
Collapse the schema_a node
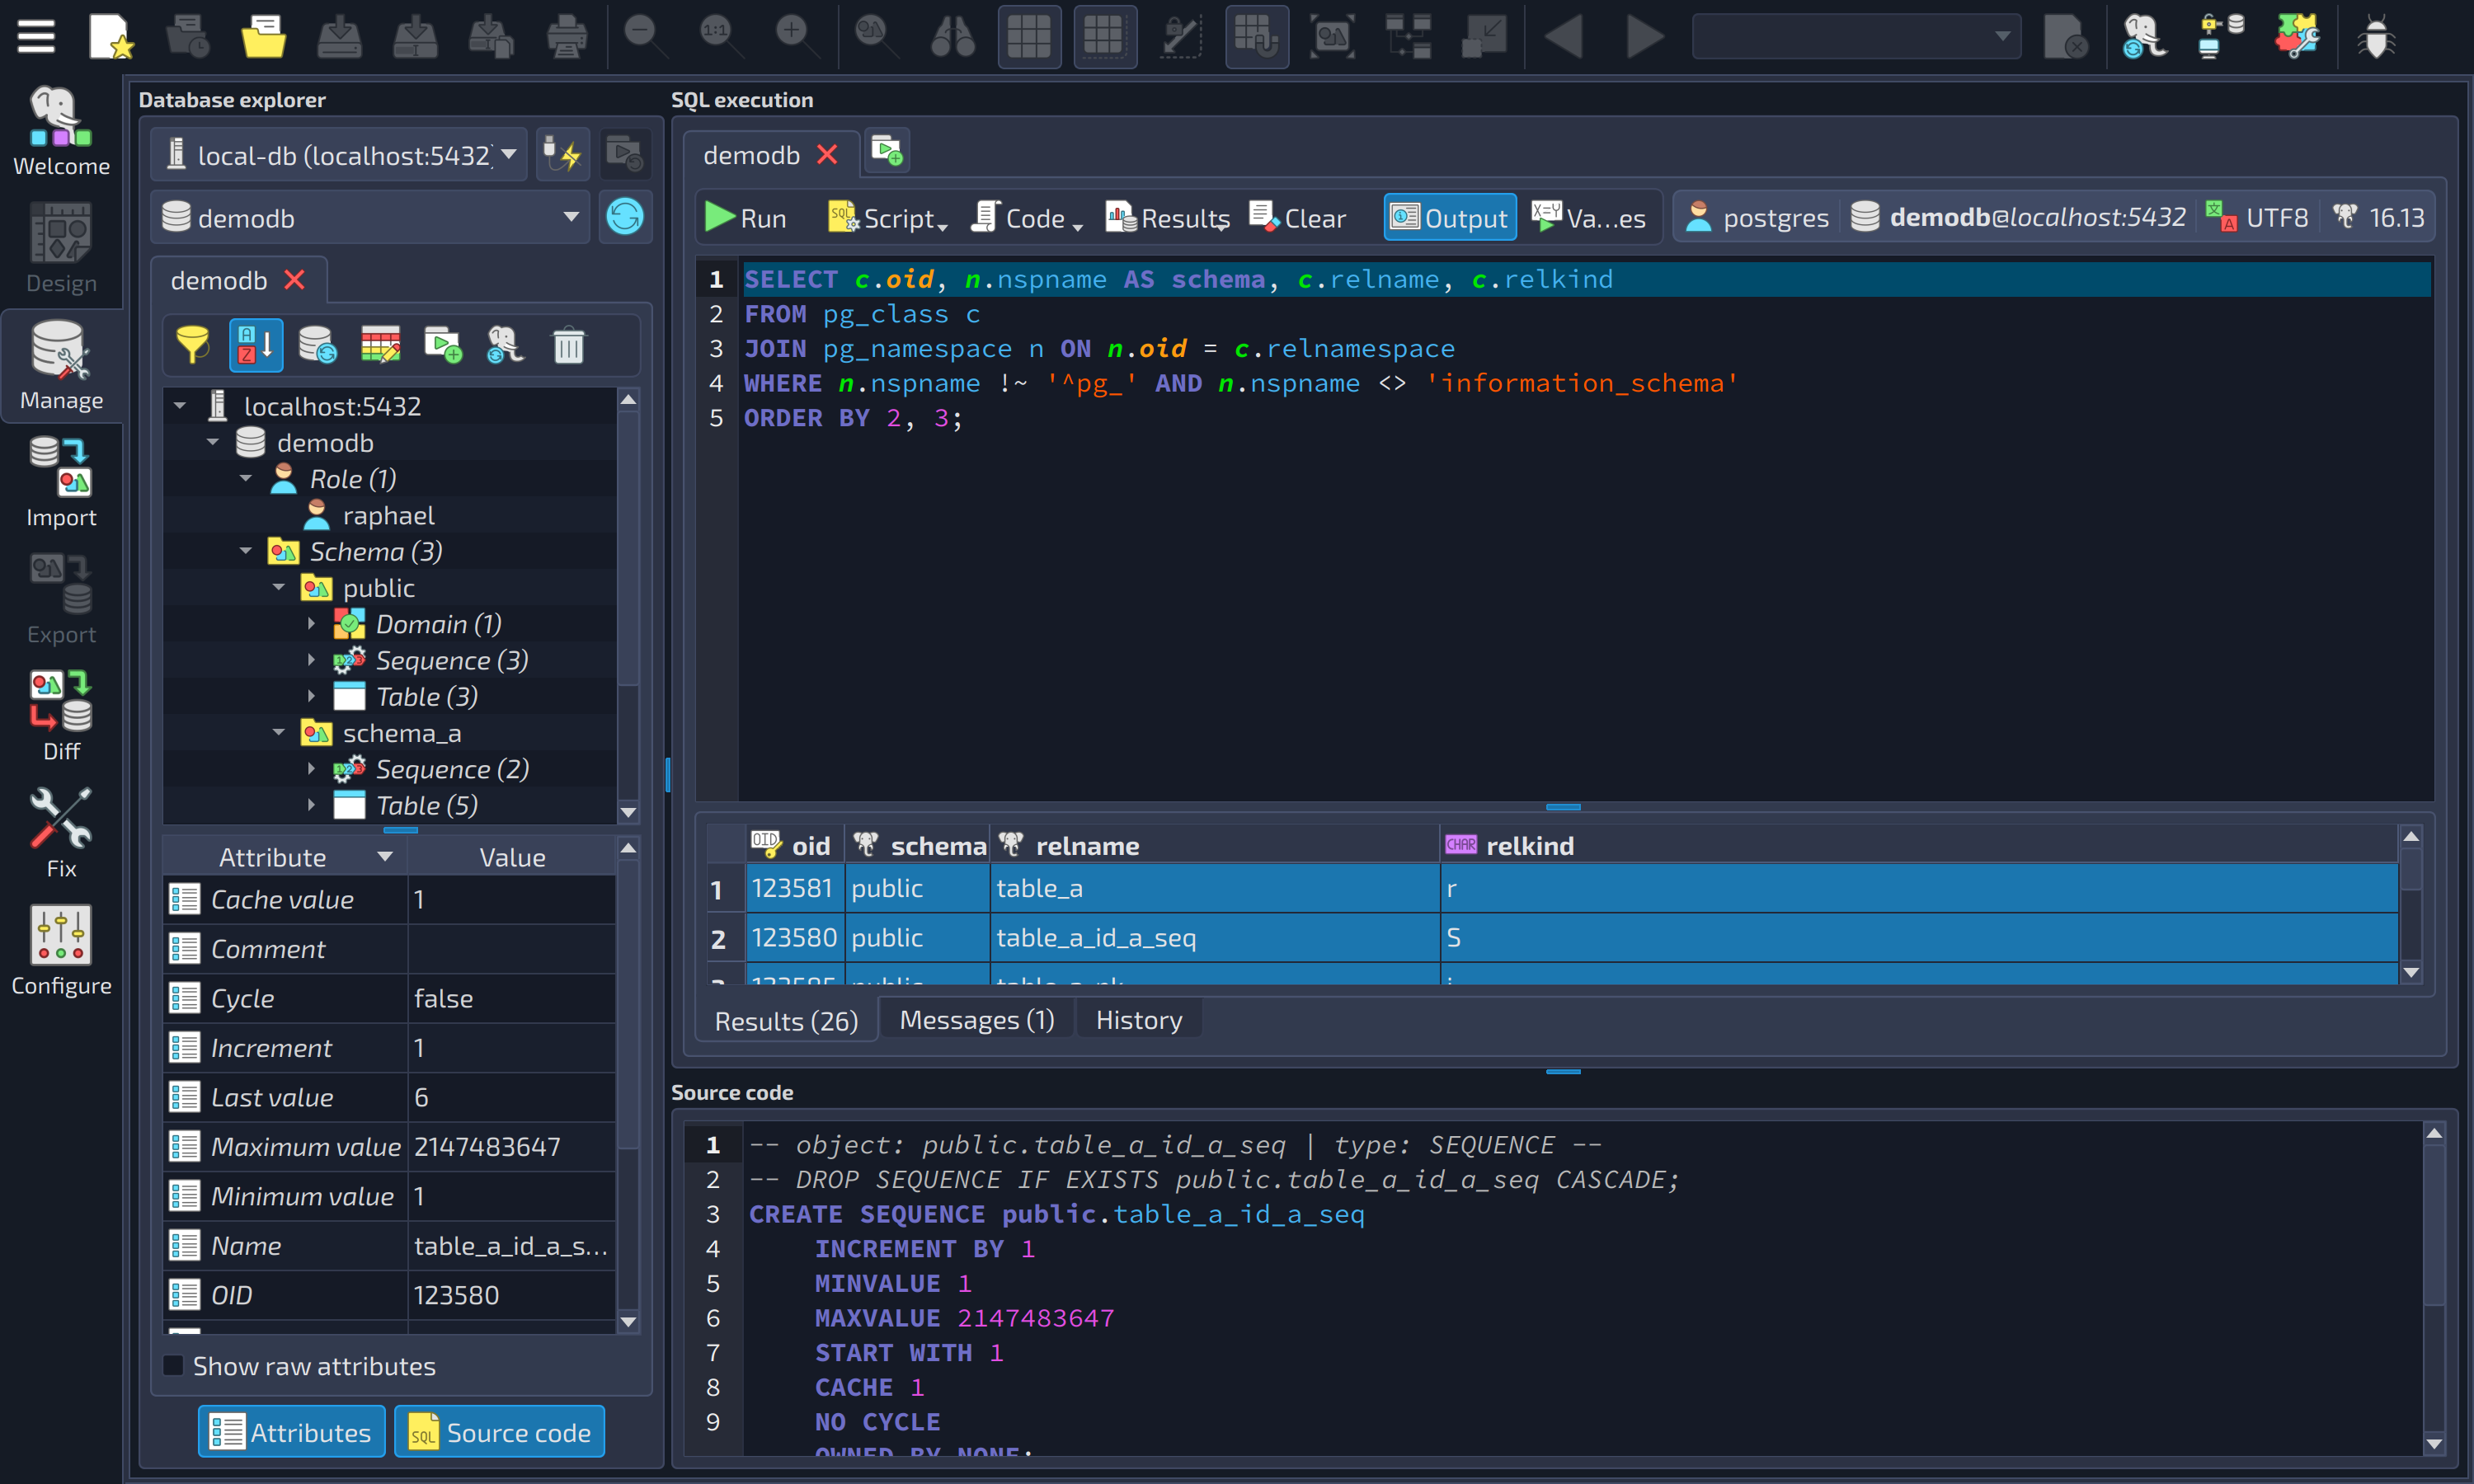279,733
